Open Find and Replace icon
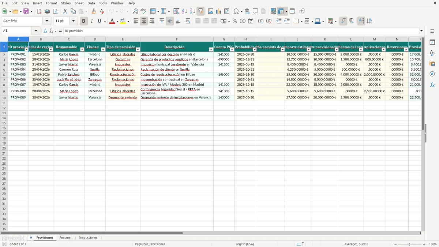Viewport: 439px width, 247px height. (135, 11)
